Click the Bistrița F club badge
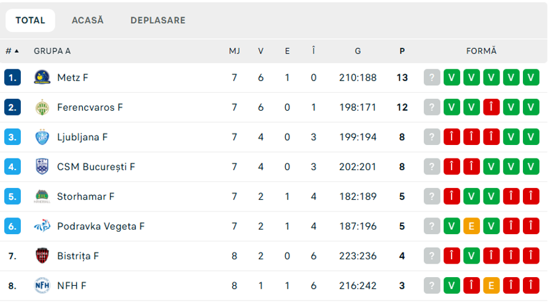 click(x=42, y=256)
